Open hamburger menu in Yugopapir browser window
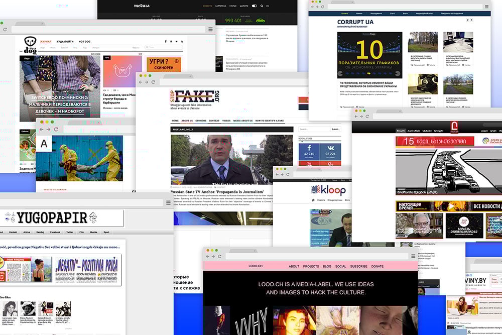The height and width of the screenshot is (335, 502). (x=168, y=203)
